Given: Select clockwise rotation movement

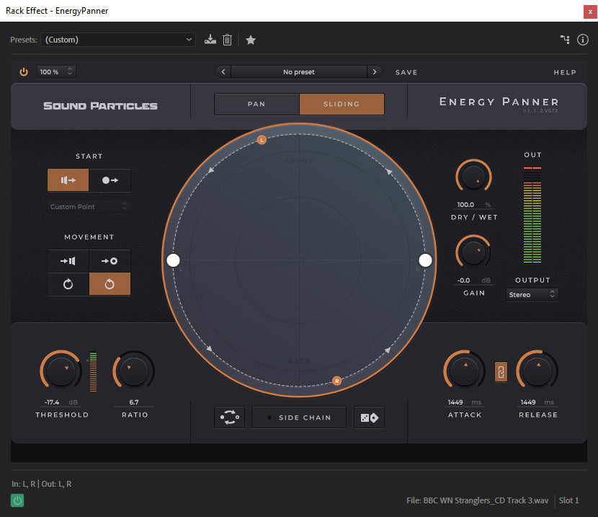Looking at the screenshot, I should coord(68,284).
